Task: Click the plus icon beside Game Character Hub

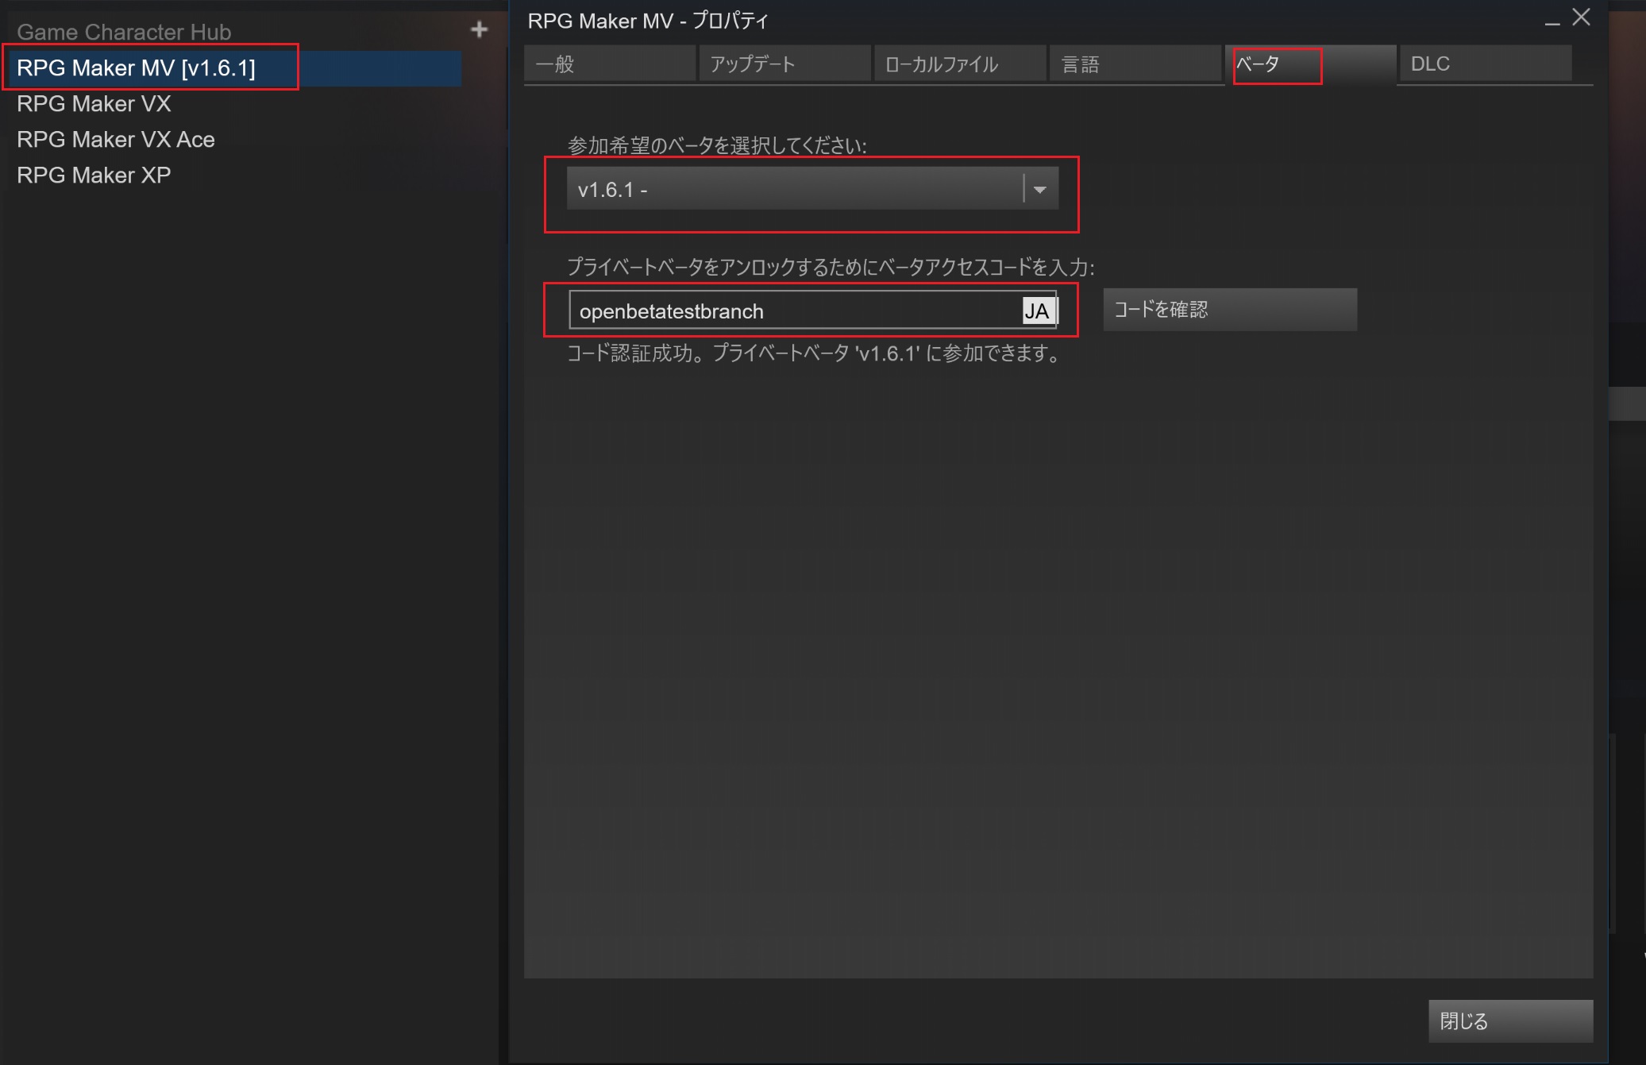Action: [479, 30]
